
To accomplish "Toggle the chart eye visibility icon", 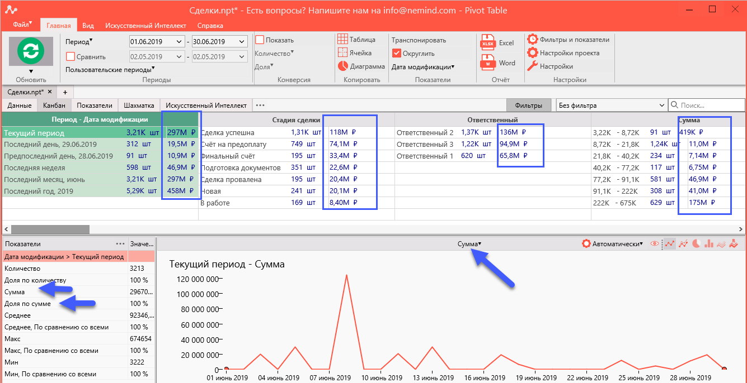I will click(655, 244).
